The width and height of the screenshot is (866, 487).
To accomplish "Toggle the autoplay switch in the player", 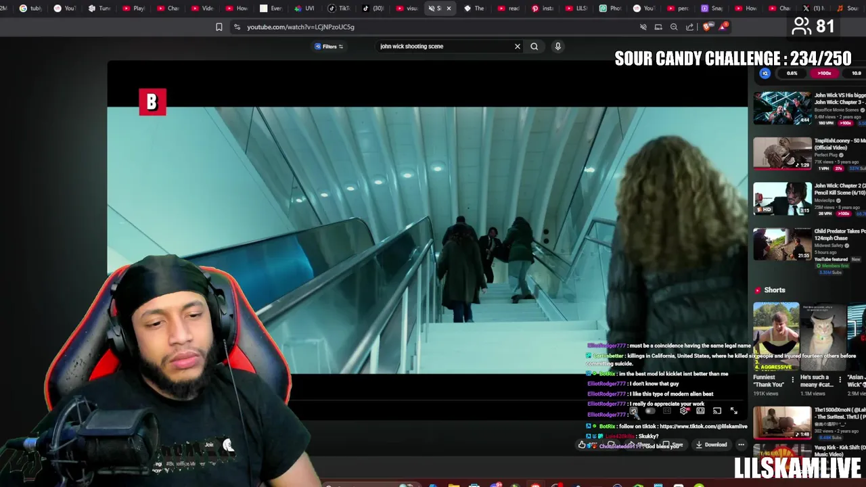I will point(650,411).
